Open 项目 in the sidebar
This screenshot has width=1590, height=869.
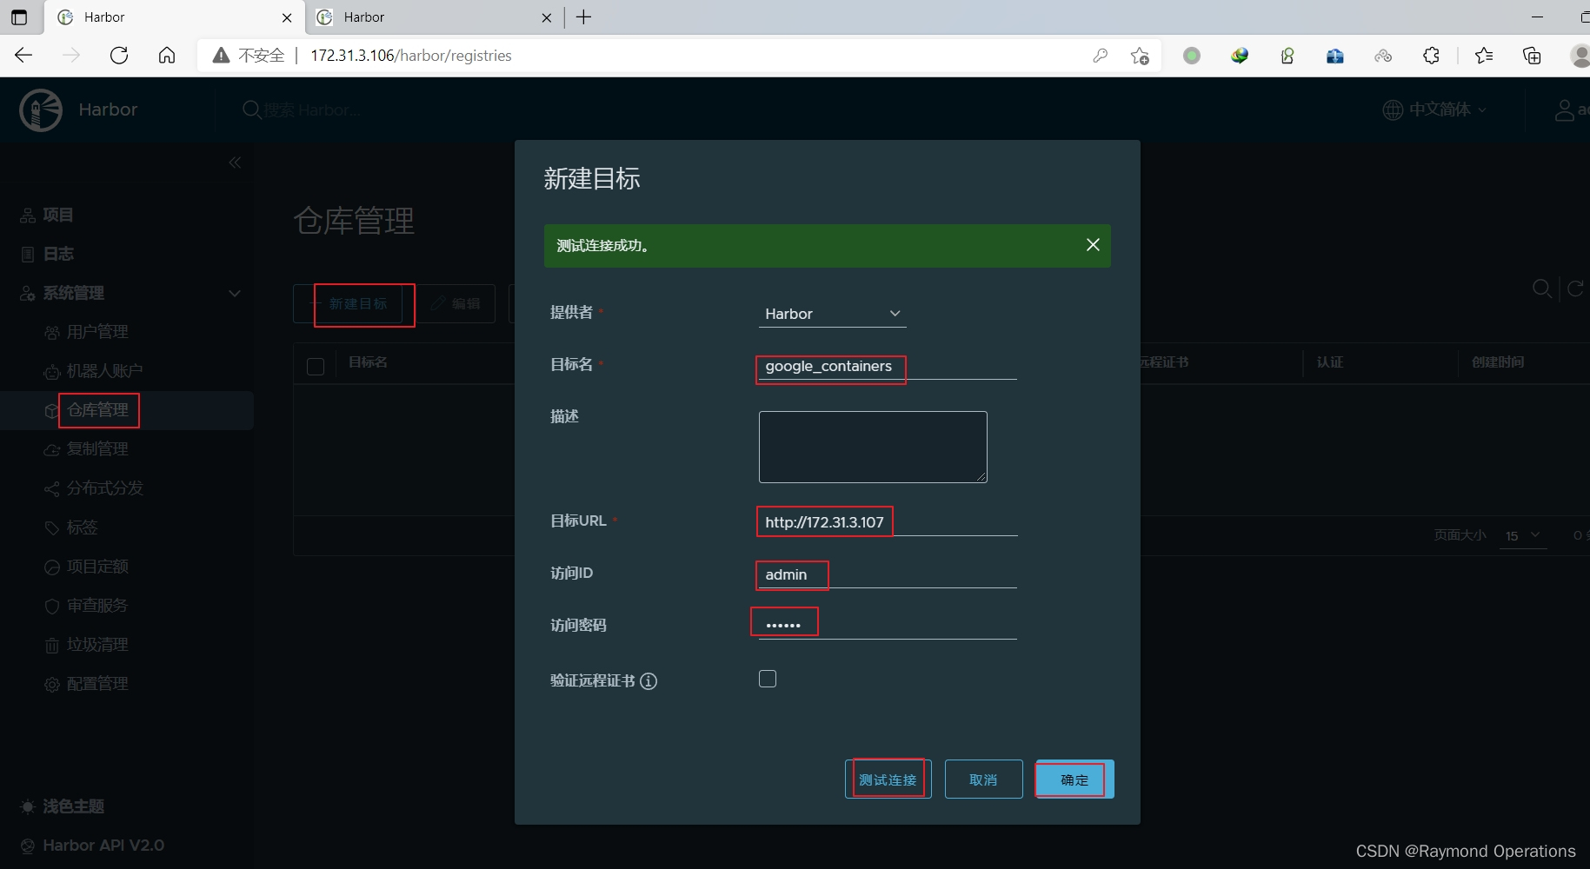(58, 215)
